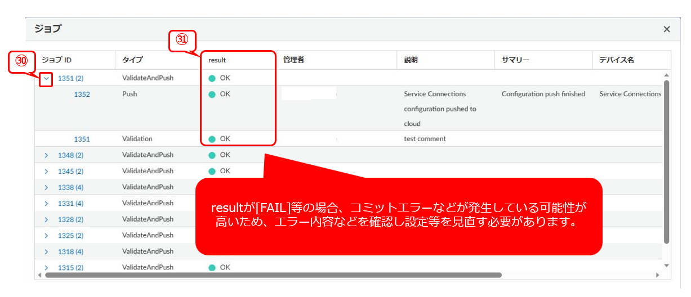Open job 1315 (2) link
This screenshot has width=691, height=297.
[70, 268]
